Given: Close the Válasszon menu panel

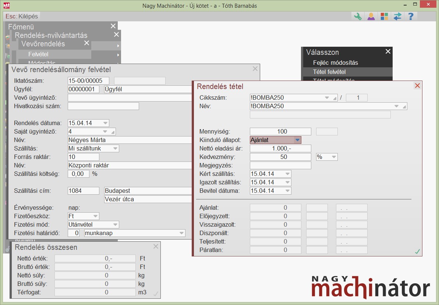Looking at the screenshot, I should tap(388, 52).
